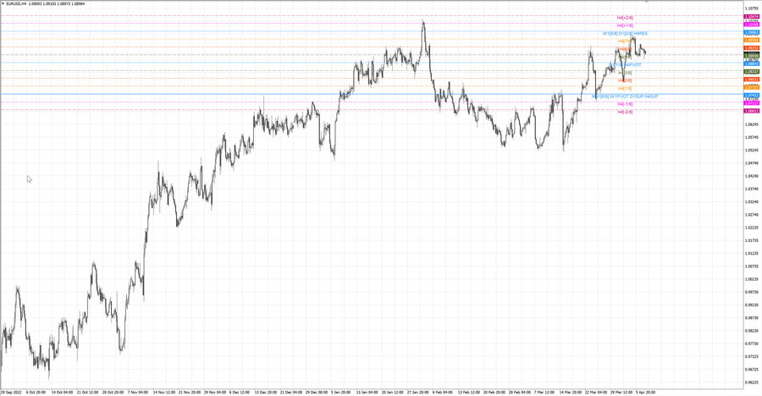This screenshot has width=762, height=396.
Task: Click the green 1.08337 price tag
Action: point(752,72)
